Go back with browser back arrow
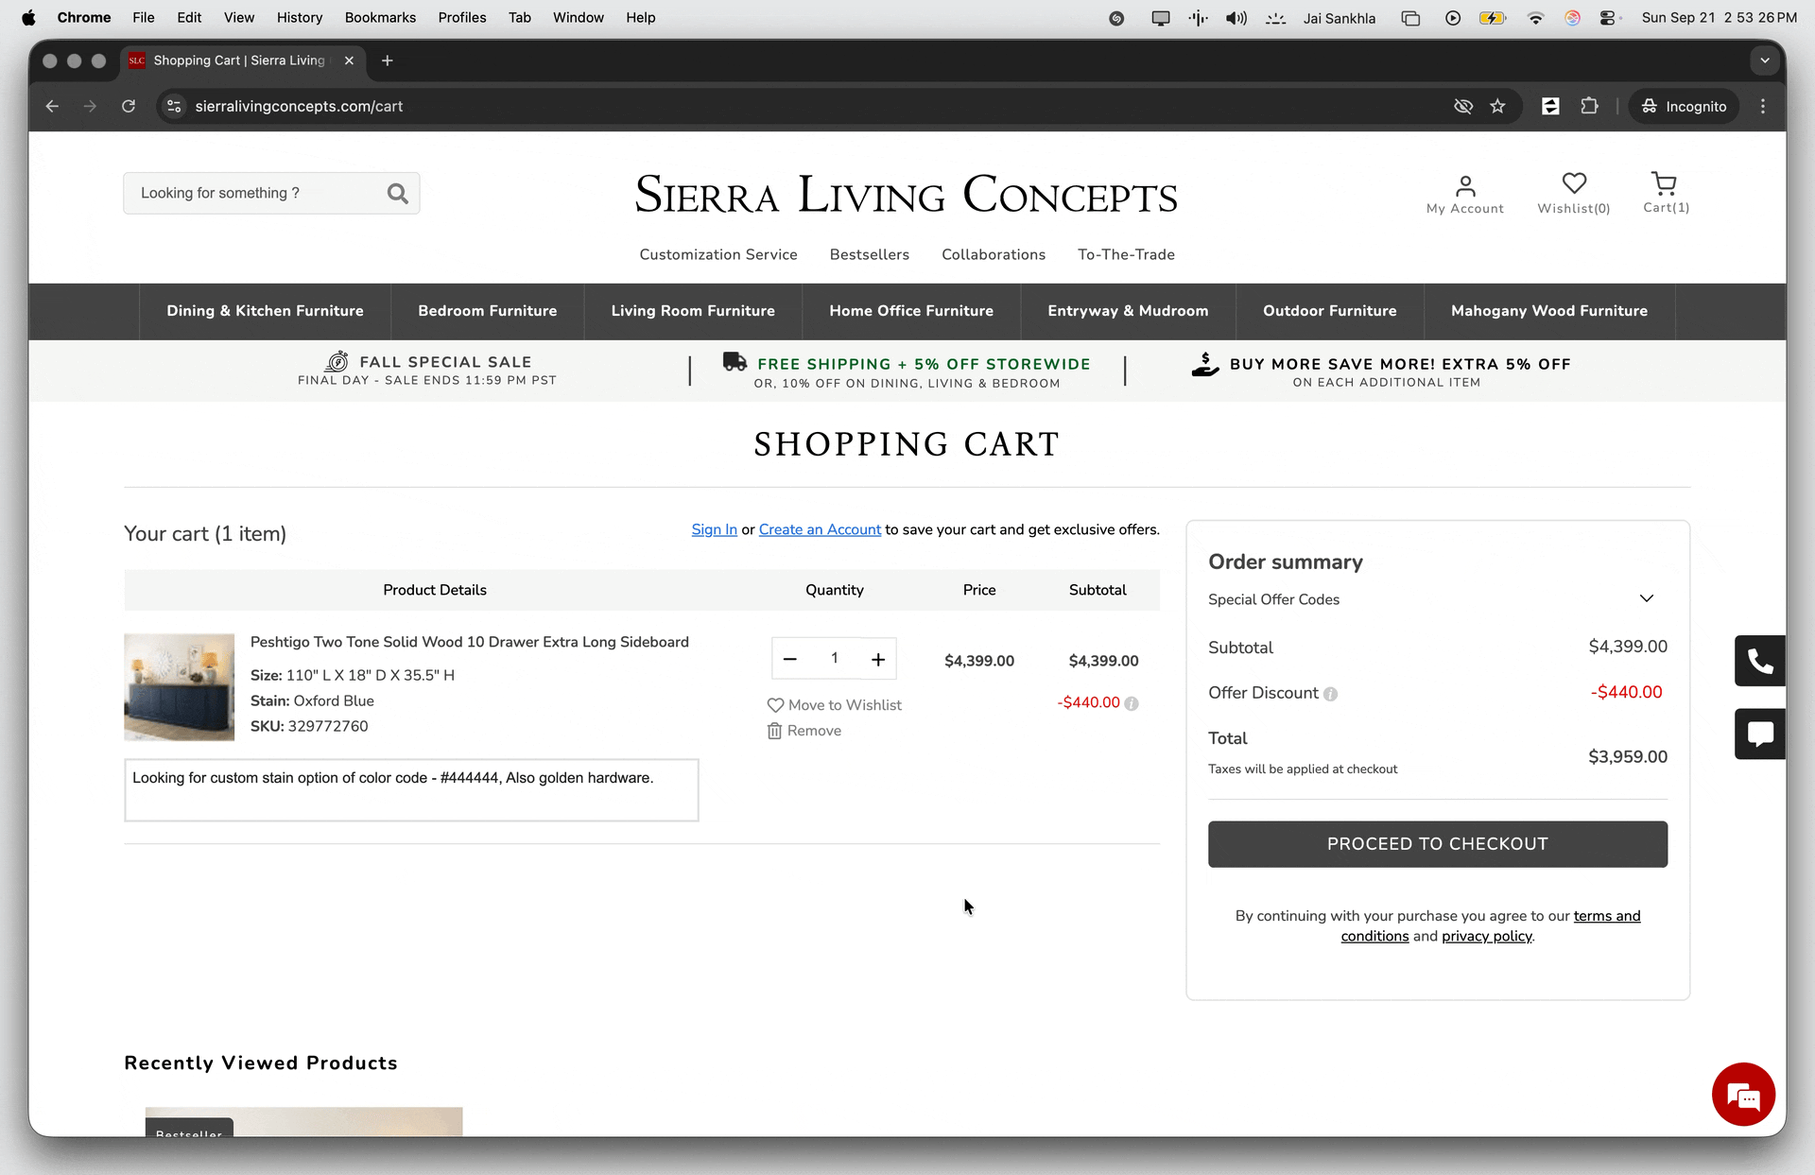 (52, 107)
